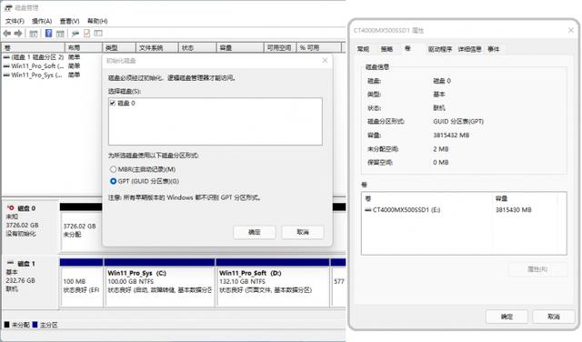Sort by the 类型 column header

pyautogui.click(x=119, y=47)
